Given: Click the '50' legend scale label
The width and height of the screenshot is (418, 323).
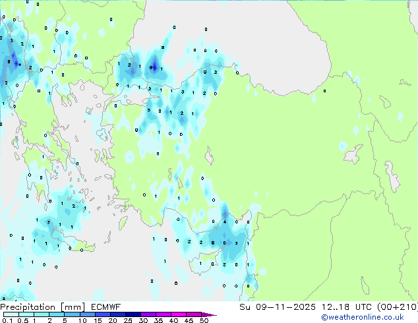Looking at the screenshot, I should click(204, 320).
